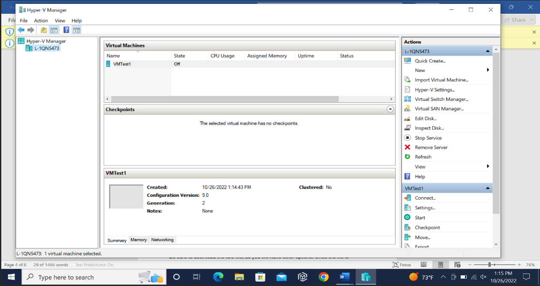540x286 pixels.
Task: Click the Stop Service icon
Action: click(x=408, y=138)
